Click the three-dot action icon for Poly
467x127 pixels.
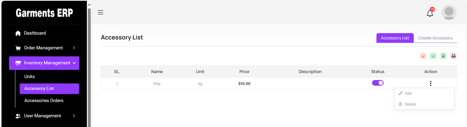point(431,84)
